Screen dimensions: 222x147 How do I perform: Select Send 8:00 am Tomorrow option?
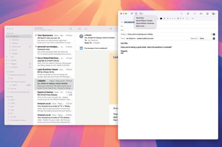tap(144, 23)
